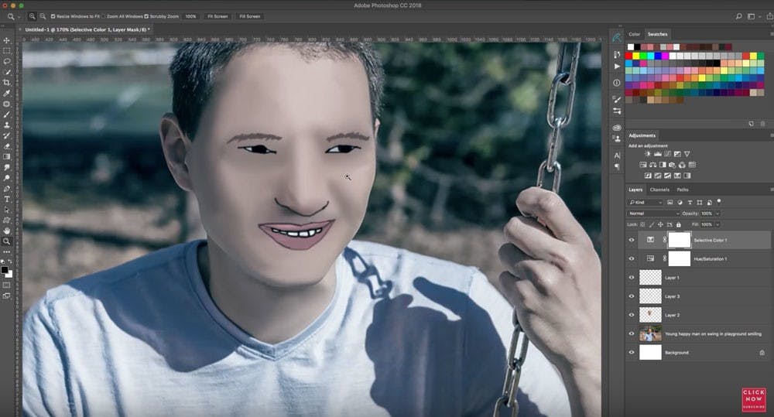Screen dimensions: 774x417
Task: Hide the Hue/Saturation 1 layer
Action: pos(632,258)
